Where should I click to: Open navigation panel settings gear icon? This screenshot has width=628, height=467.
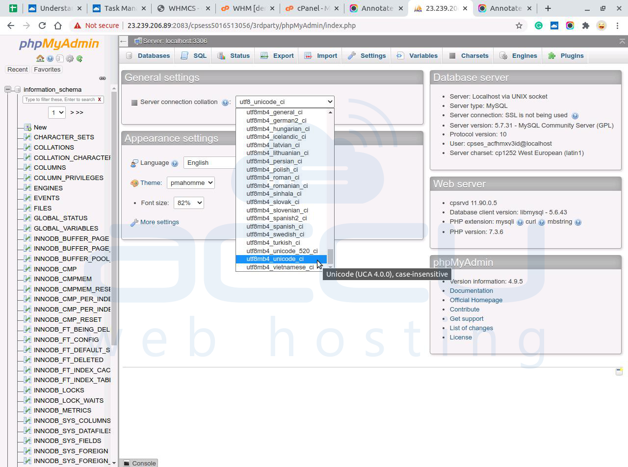pos(70,58)
